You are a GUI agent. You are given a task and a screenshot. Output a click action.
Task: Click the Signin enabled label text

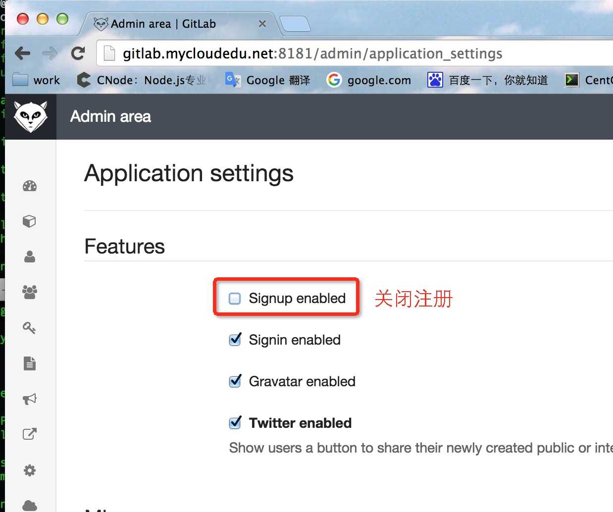[x=295, y=340]
